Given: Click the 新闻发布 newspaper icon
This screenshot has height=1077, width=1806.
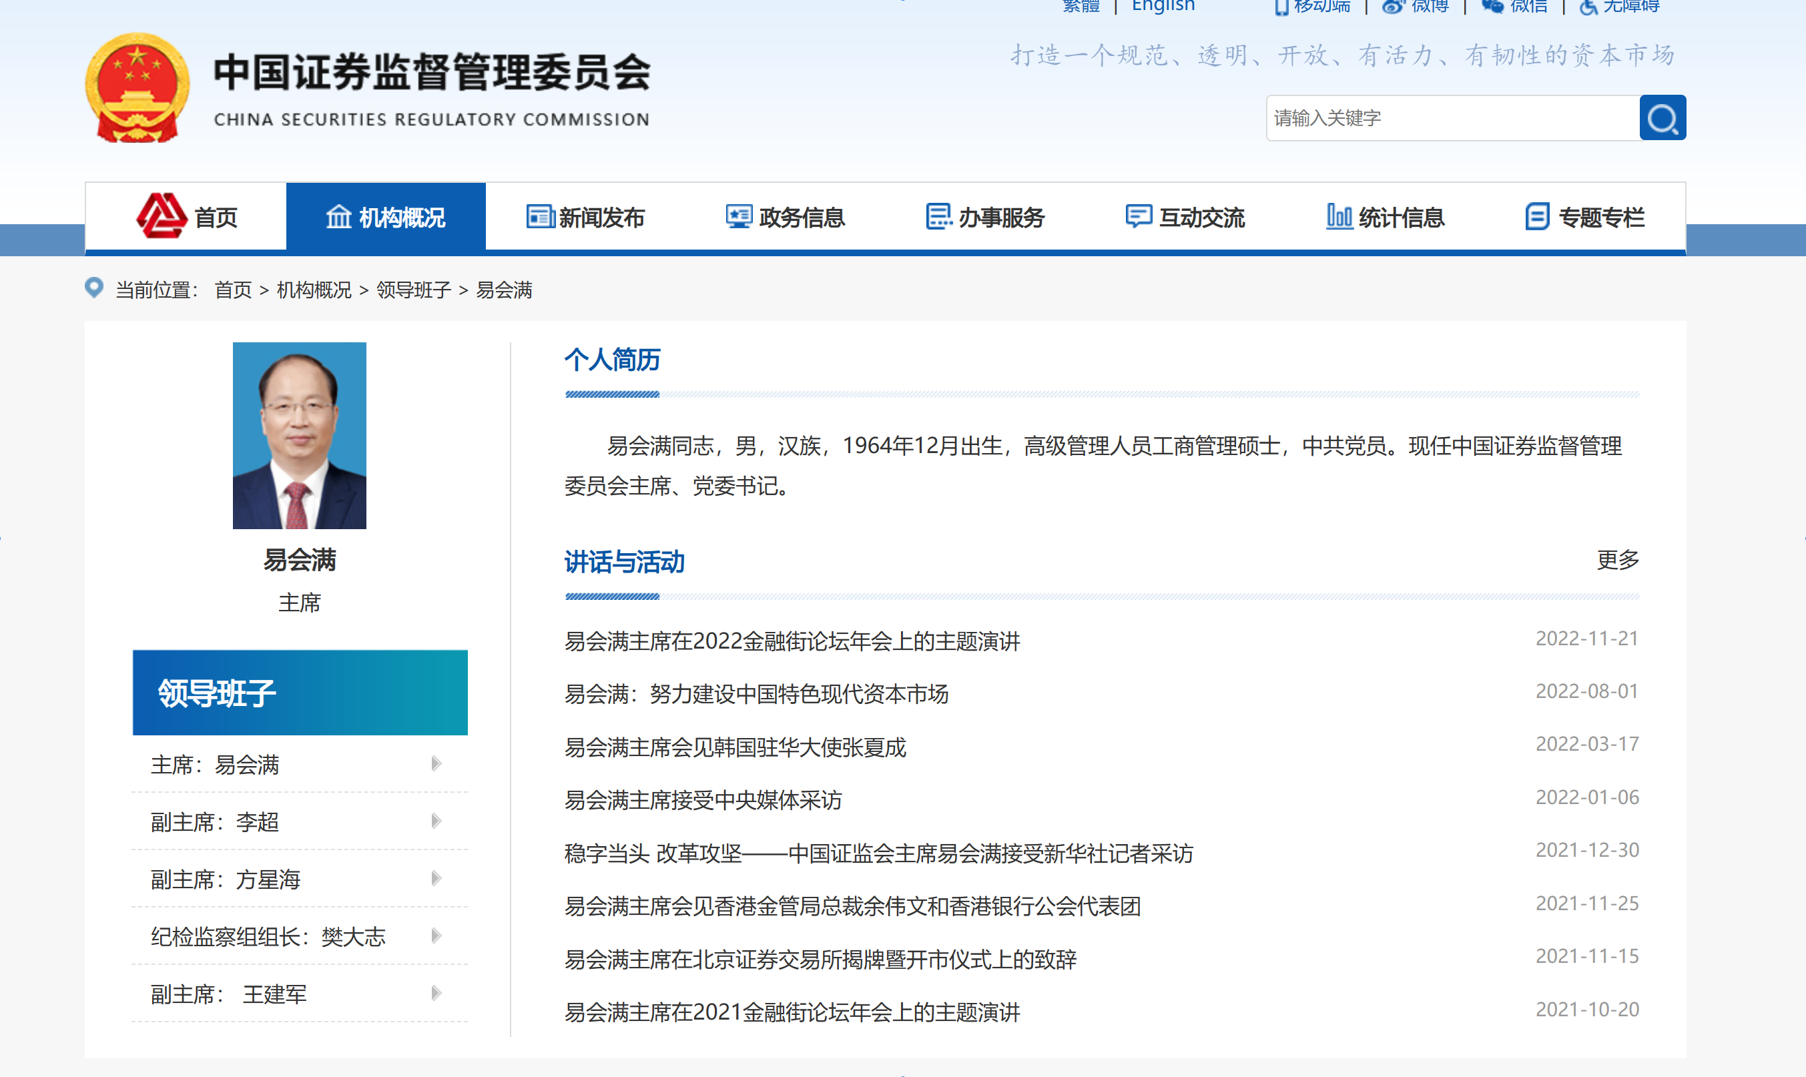Looking at the screenshot, I should (540, 217).
